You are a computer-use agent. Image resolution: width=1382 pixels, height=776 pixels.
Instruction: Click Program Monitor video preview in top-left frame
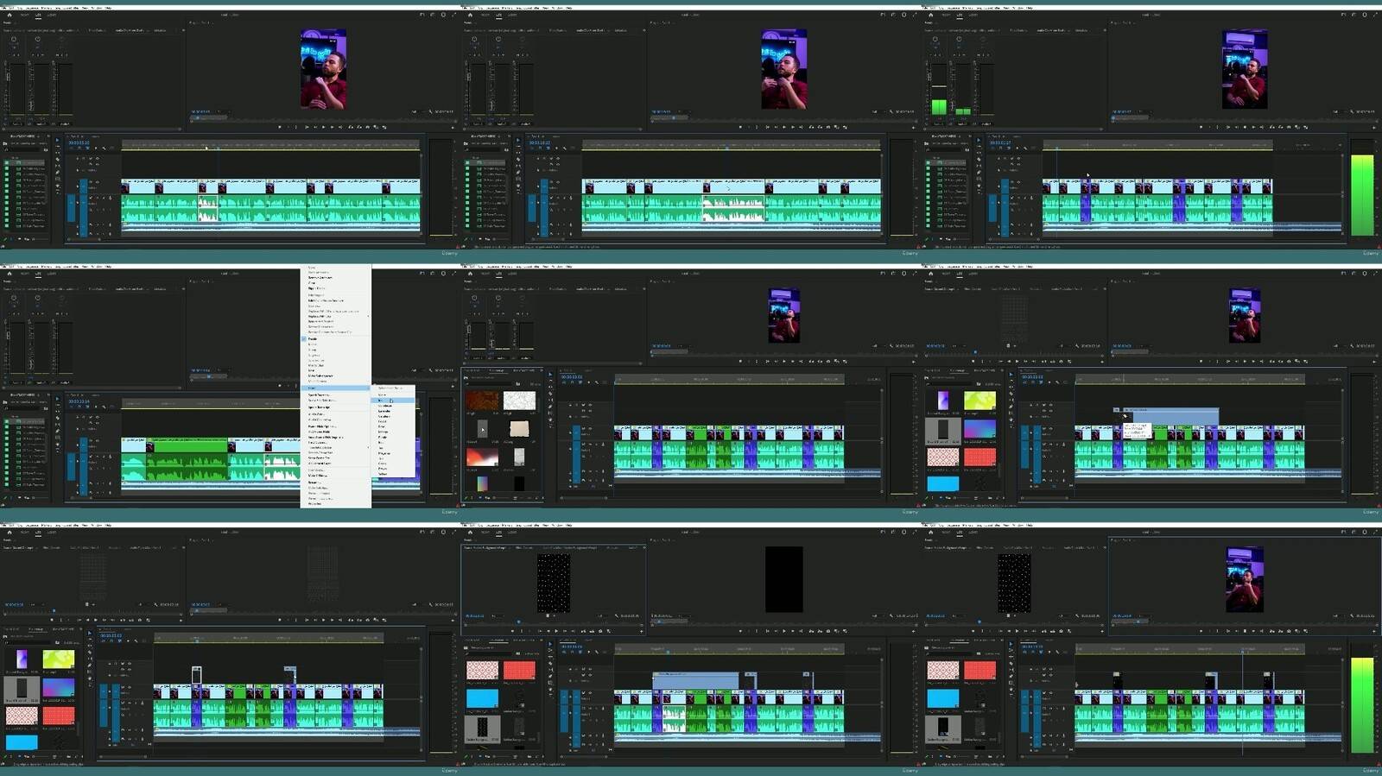click(323, 69)
